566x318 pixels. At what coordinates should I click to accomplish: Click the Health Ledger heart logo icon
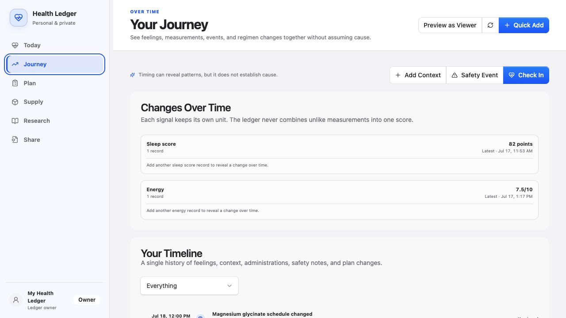19,18
